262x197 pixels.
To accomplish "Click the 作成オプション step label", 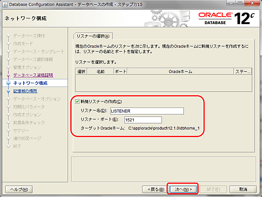I will pos(27,115).
